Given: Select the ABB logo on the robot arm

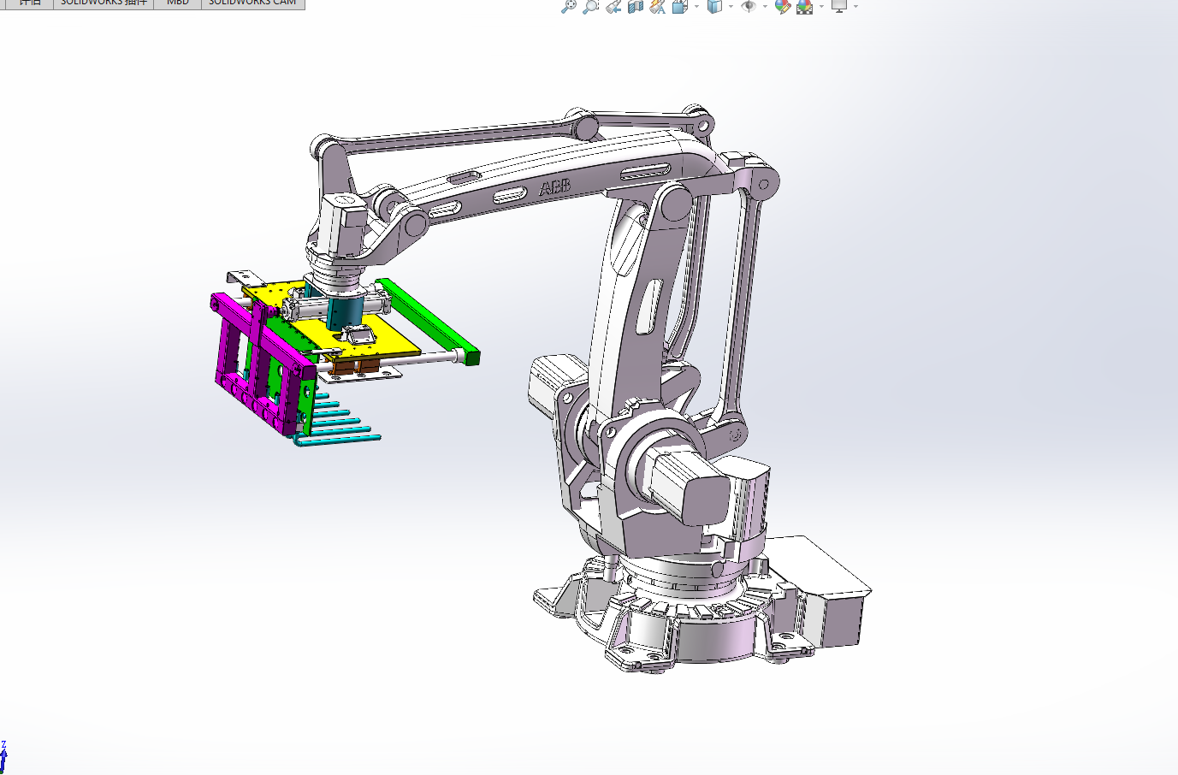Looking at the screenshot, I should point(555,186).
